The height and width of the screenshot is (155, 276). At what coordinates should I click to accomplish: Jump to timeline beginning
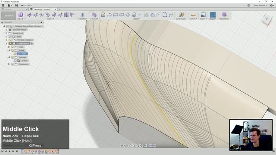[2, 151]
